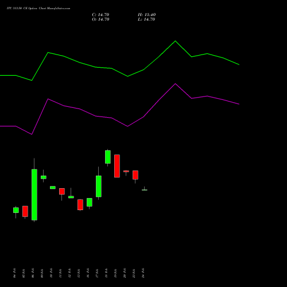Select the tiny green candle above 10 Feb
The image size is (287, 287).
53,188
